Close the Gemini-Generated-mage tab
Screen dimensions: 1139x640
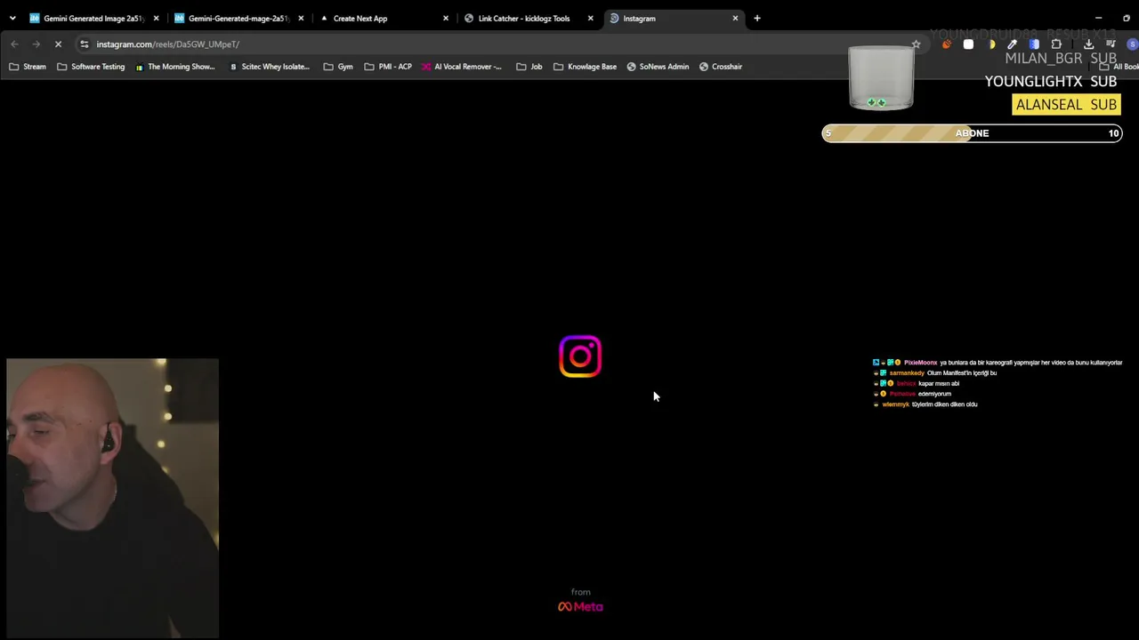pyautogui.click(x=301, y=18)
